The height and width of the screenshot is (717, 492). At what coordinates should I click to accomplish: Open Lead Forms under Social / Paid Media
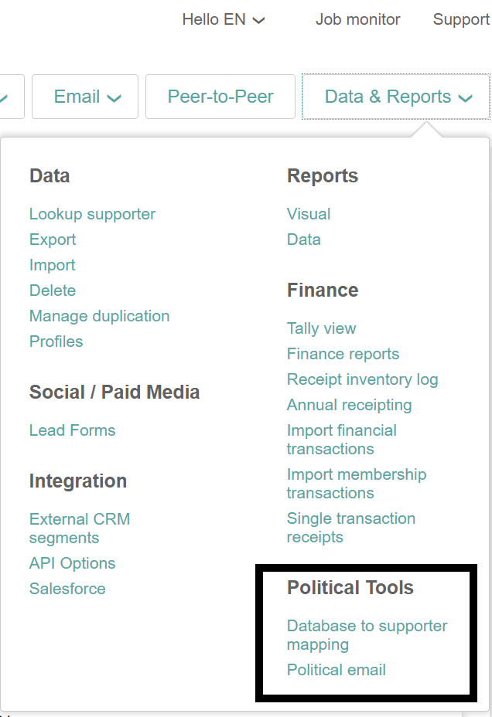[72, 430]
